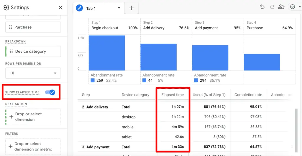
Task: Select the 3. Add payment row label
Action: click(x=96, y=147)
